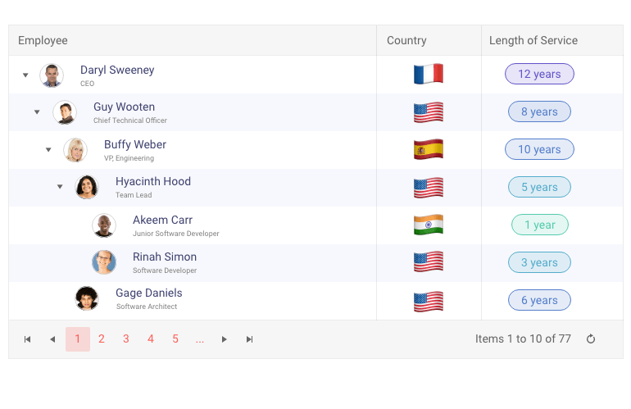631x409 pixels.
Task: Collapse the Guy Wooten row
Action: pos(37,112)
